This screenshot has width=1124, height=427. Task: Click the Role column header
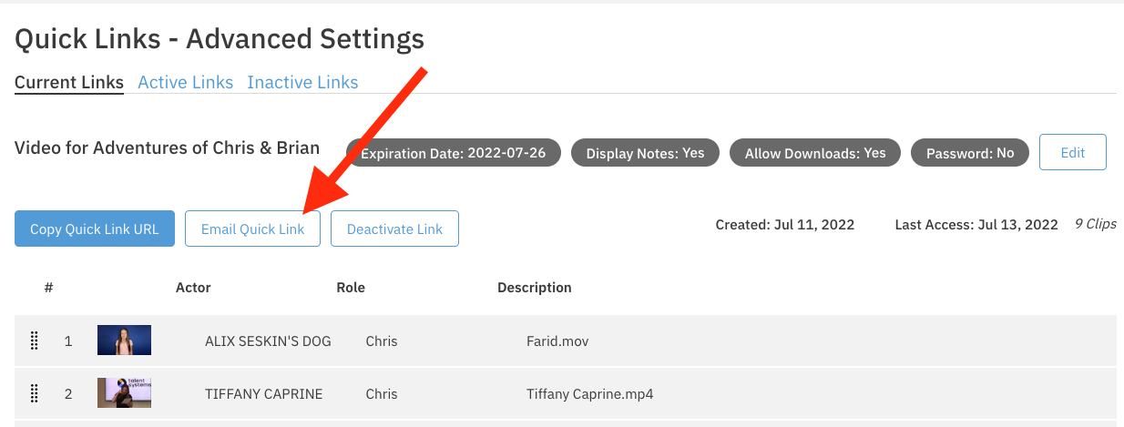pos(351,288)
